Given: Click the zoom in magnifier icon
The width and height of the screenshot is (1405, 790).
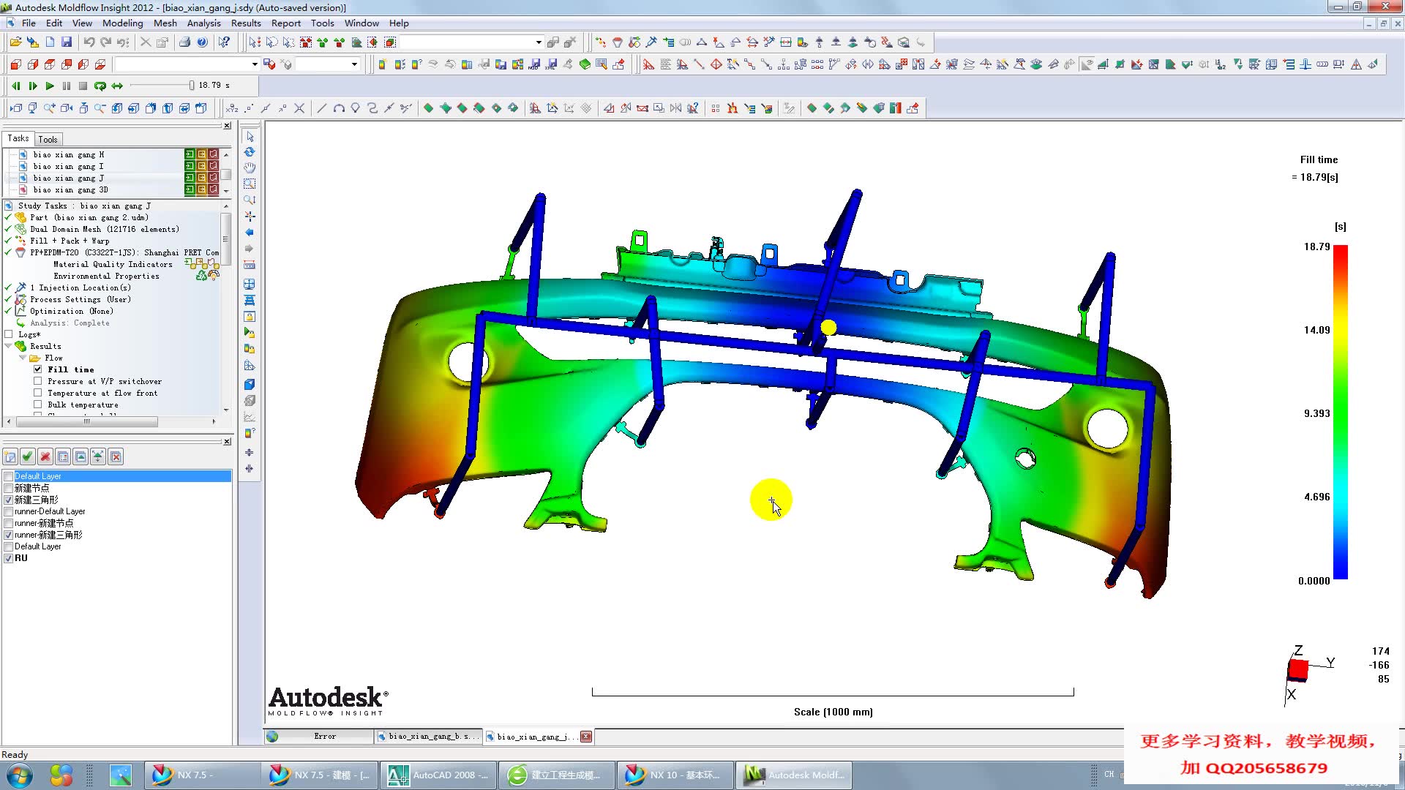Looking at the screenshot, I should pyautogui.click(x=50, y=108).
